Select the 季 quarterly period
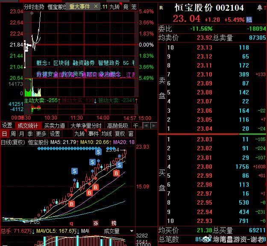The width and height of the screenshot is (267, 246). click(30, 134)
